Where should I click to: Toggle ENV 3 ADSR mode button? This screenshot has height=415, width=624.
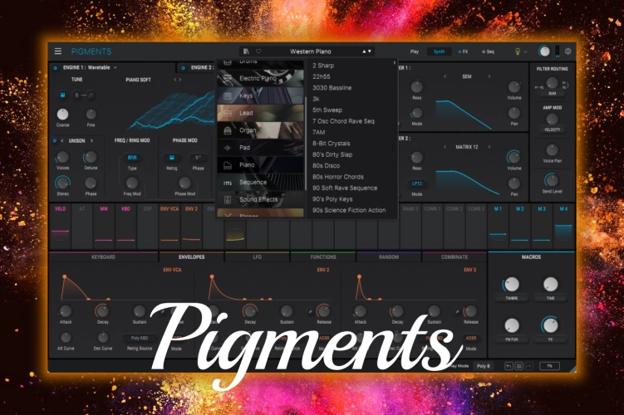point(471,339)
